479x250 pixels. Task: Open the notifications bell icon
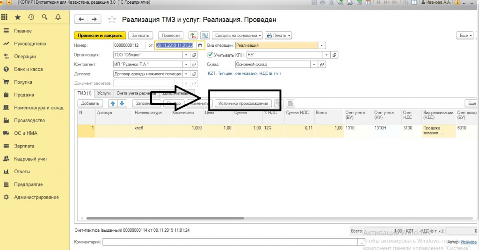pos(58,17)
